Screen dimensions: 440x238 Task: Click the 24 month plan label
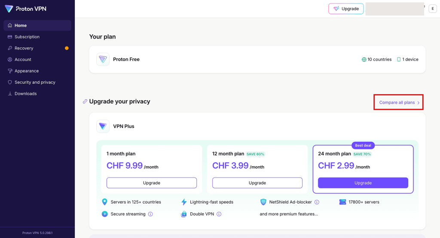[x=334, y=154]
